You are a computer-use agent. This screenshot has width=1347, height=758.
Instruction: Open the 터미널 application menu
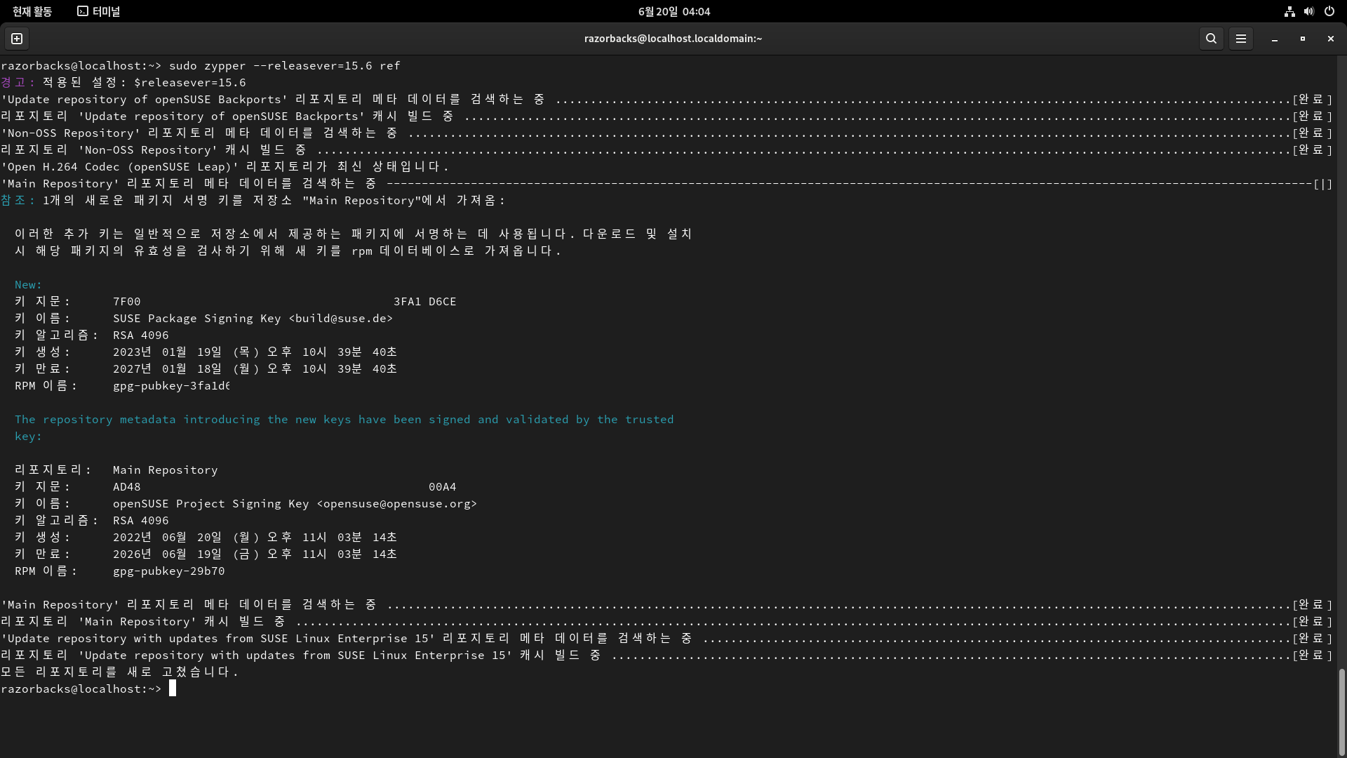98,11
